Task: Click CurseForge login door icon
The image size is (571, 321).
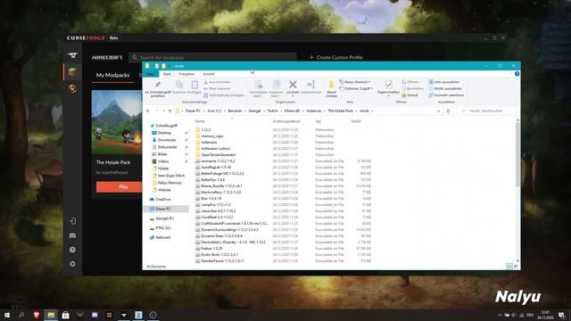Action: [x=72, y=221]
